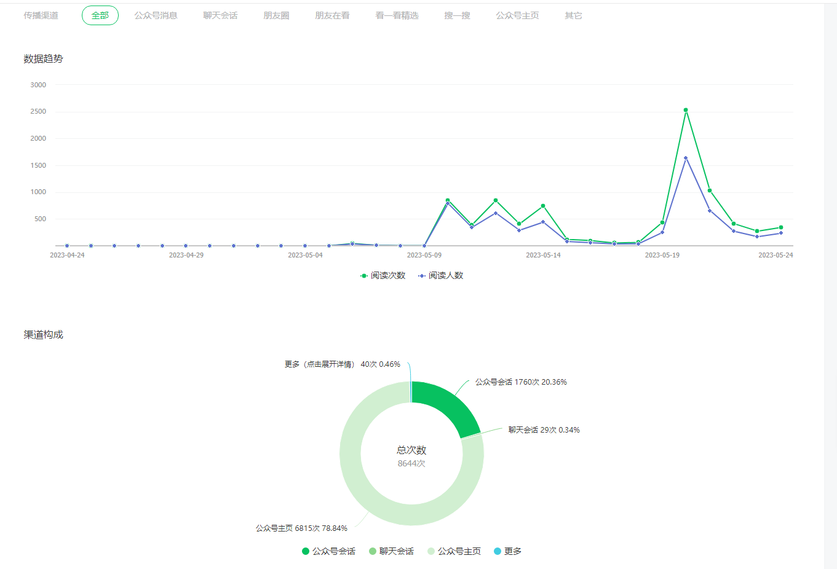This screenshot has width=837, height=569.
Task: Click the 渠道构成 section heading
Action: [x=43, y=334]
